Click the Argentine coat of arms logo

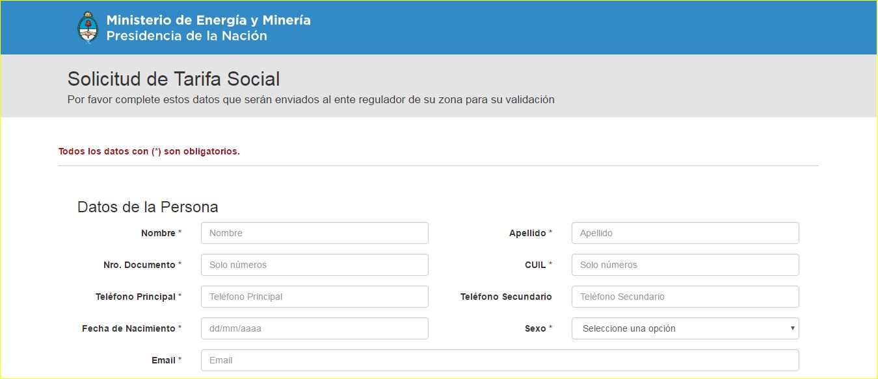pos(88,27)
